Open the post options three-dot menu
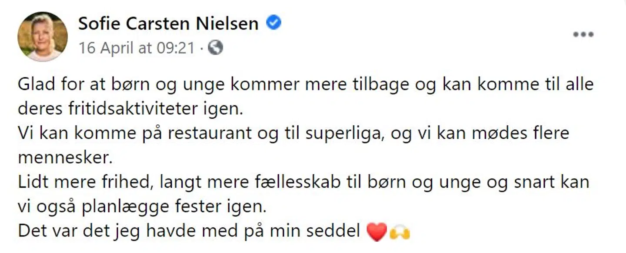Image resolution: width=626 pixels, height=253 pixels. 583,35
